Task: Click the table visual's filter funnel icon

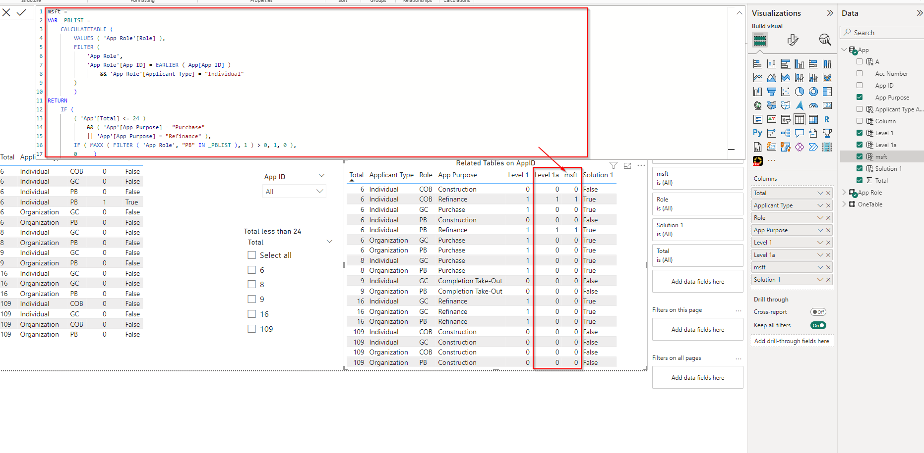Action: 614,166
